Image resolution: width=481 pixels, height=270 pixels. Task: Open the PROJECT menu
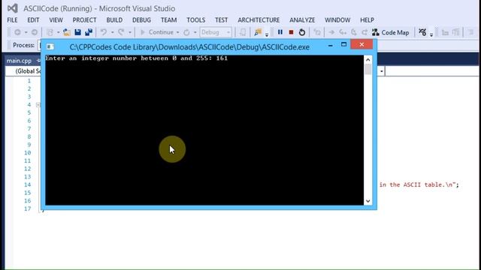84,20
